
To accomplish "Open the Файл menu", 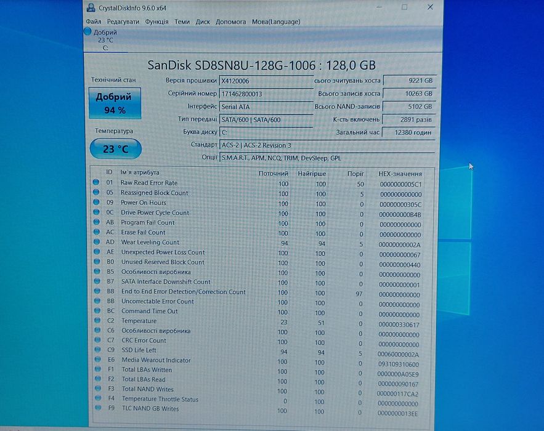I will pyautogui.click(x=94, y=22).
